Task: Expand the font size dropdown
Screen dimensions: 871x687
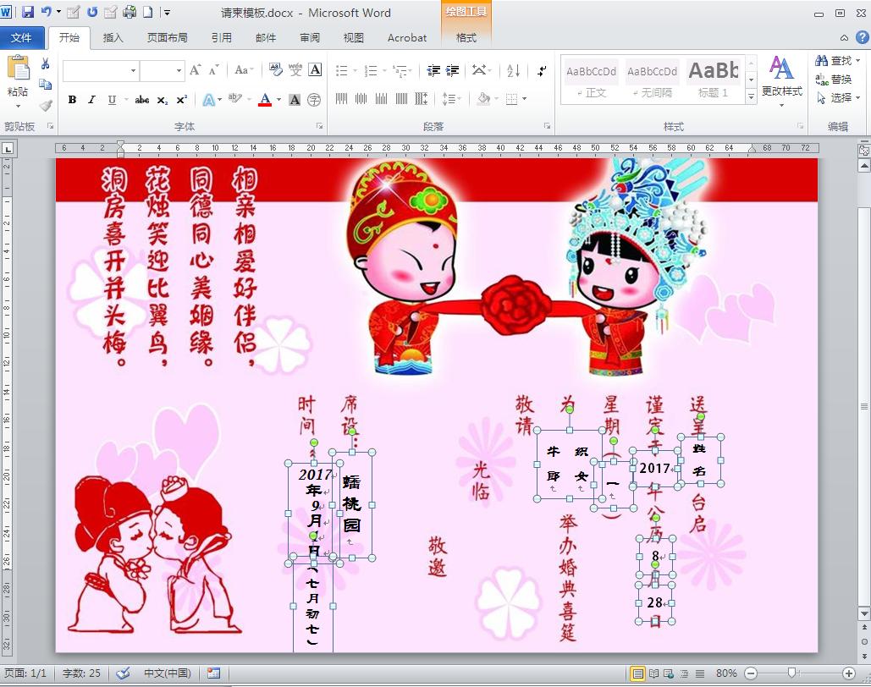Action: coord(179,71)
